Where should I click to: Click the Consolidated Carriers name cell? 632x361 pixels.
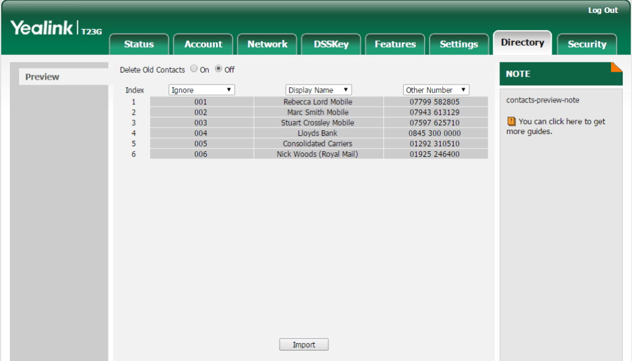tap(318, 144)
